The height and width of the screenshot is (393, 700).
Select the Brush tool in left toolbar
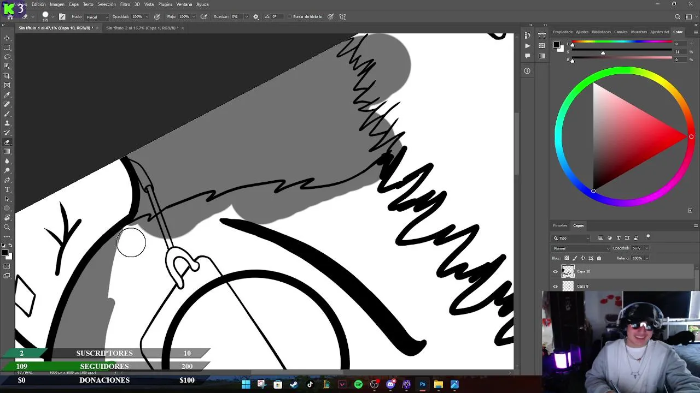pyautogui.click(x=7, y=114)
